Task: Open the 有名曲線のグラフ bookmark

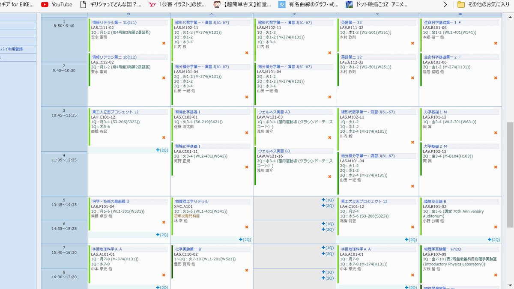Action: [x=309, y=5]
